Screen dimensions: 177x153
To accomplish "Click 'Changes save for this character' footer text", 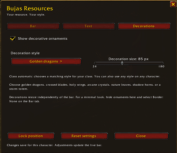I will [54, 145].
